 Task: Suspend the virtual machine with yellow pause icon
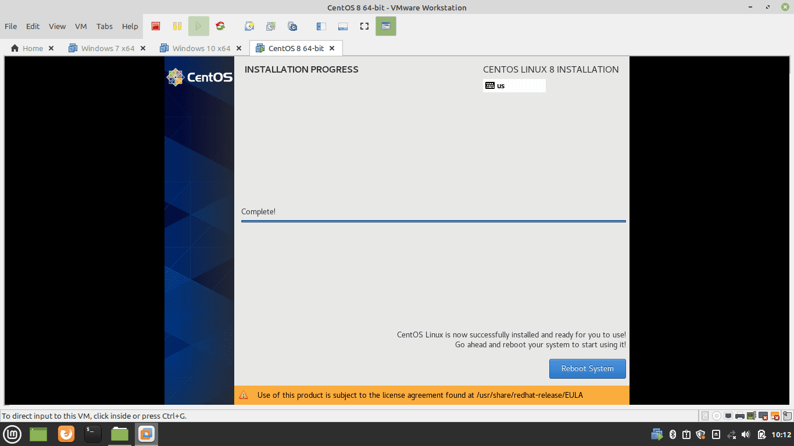pos(177,26)
